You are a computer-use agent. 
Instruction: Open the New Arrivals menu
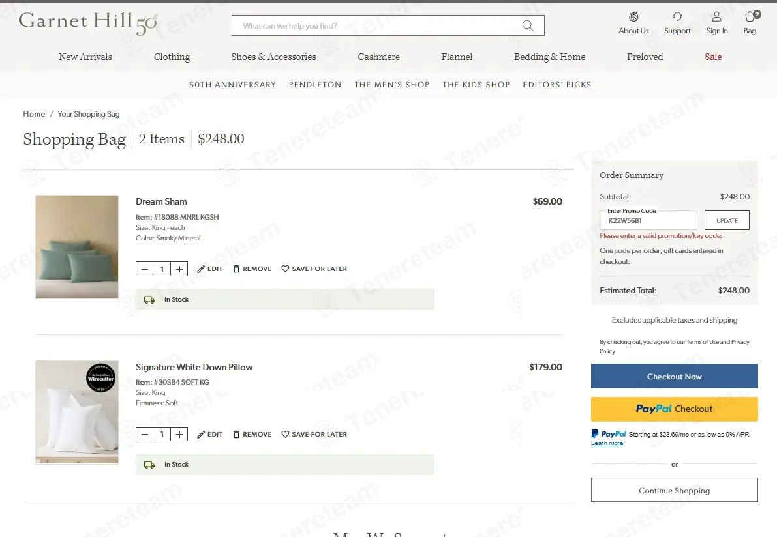(x=85, y=57)
